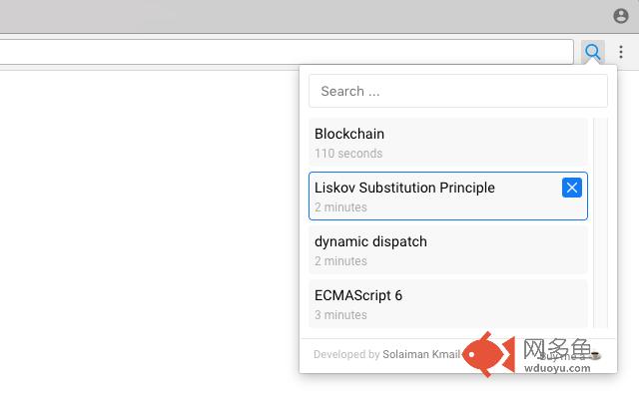Viewport: 639px width, 399px height.
Task: Select the Liskov Substitution Principle title
Action: (404, 188)
